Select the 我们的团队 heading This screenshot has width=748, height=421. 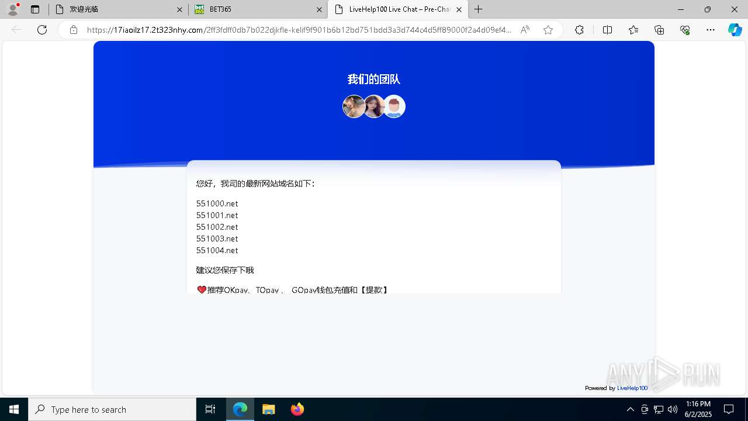coord(374,80)
